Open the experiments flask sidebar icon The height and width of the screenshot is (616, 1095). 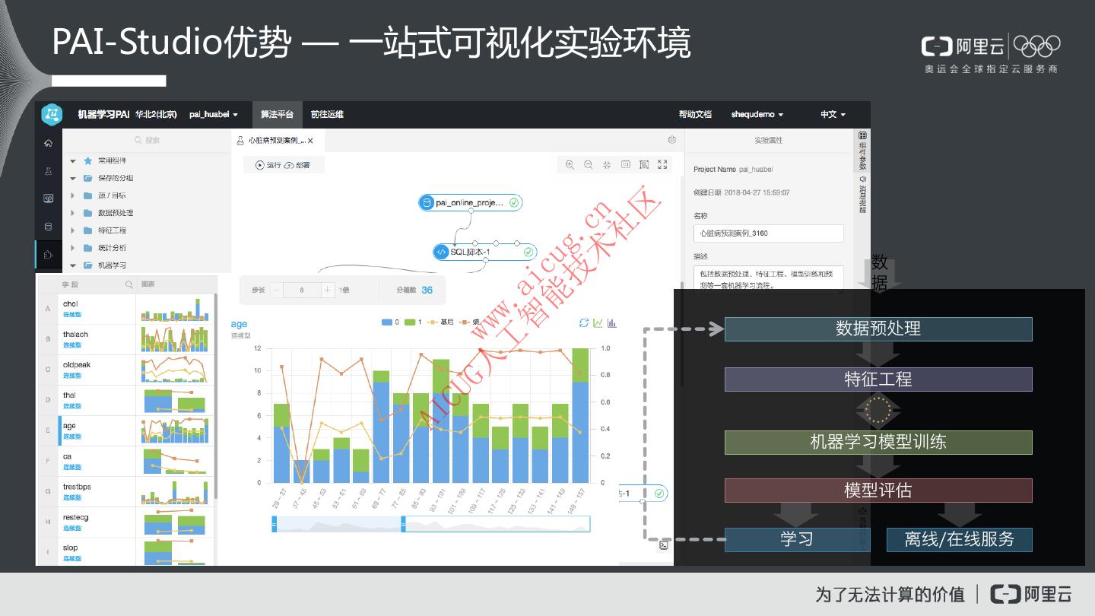49,171
